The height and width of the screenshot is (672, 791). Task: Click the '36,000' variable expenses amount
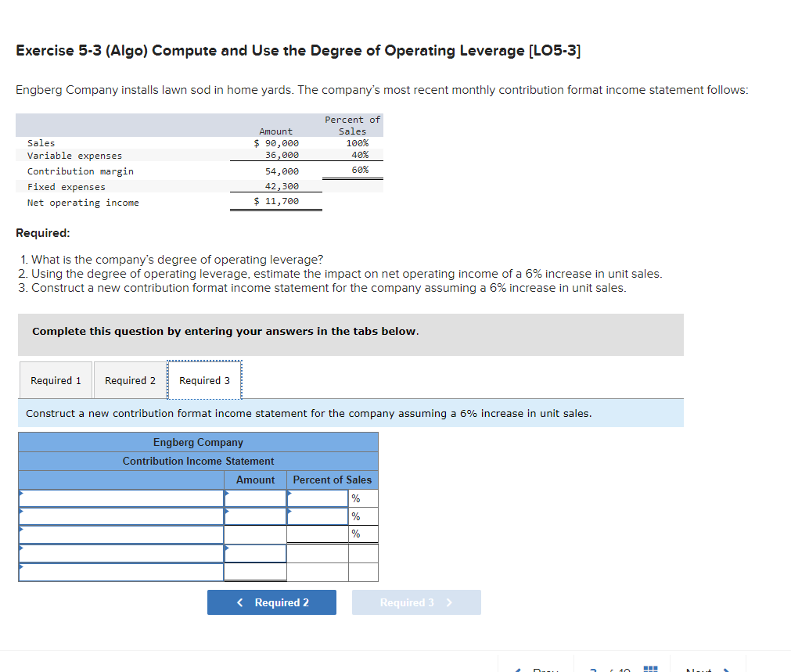pos(282,155)
